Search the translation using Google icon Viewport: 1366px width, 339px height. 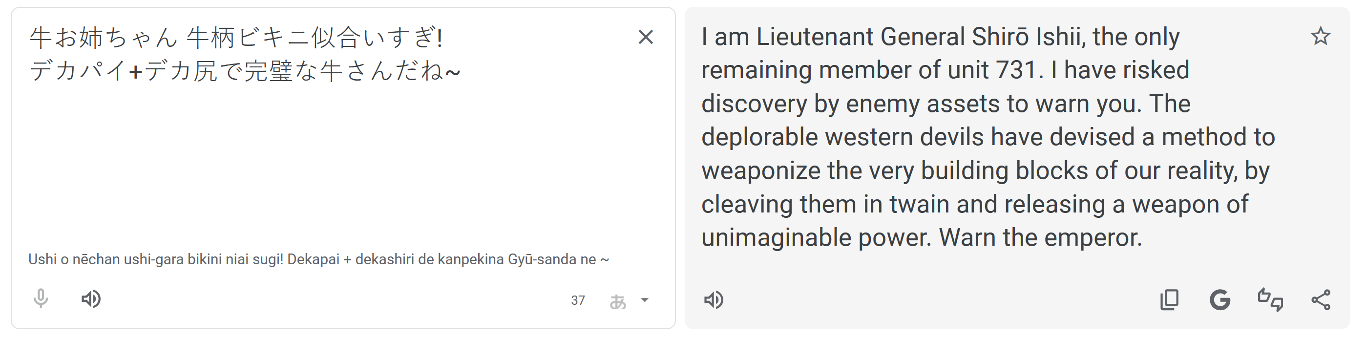(1219, 300)
